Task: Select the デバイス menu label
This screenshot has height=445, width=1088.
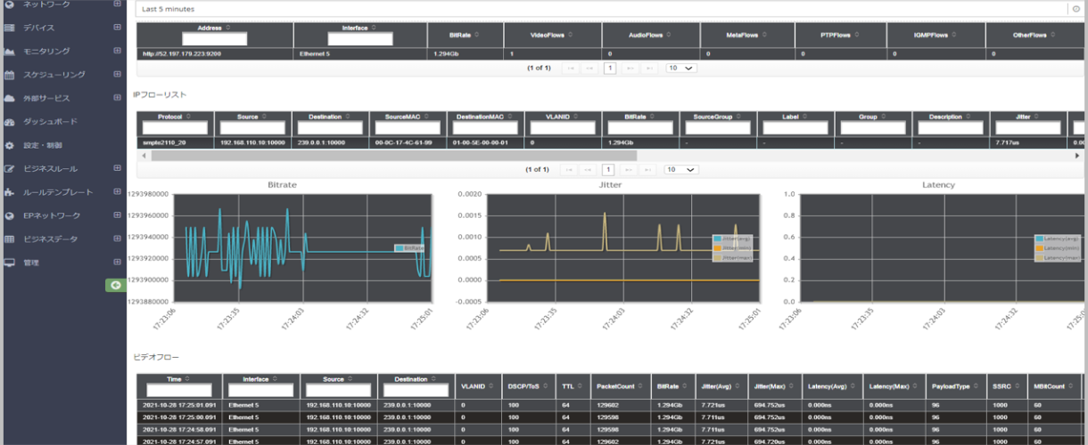Action: tap(38, 28)
